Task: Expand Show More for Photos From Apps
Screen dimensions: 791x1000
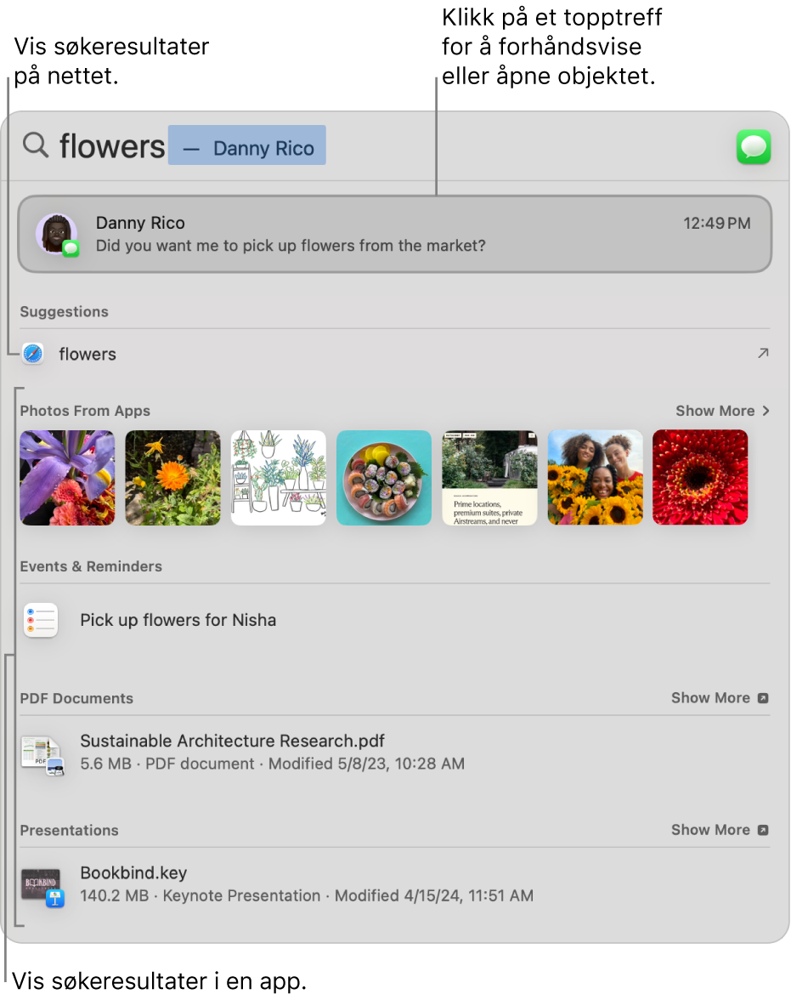Action: click(723, 411)
